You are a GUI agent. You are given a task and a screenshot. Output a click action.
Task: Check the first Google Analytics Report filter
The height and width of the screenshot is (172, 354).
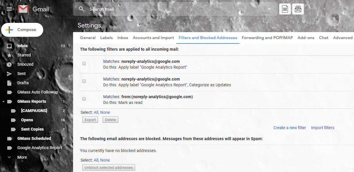(x=84, y=63)
